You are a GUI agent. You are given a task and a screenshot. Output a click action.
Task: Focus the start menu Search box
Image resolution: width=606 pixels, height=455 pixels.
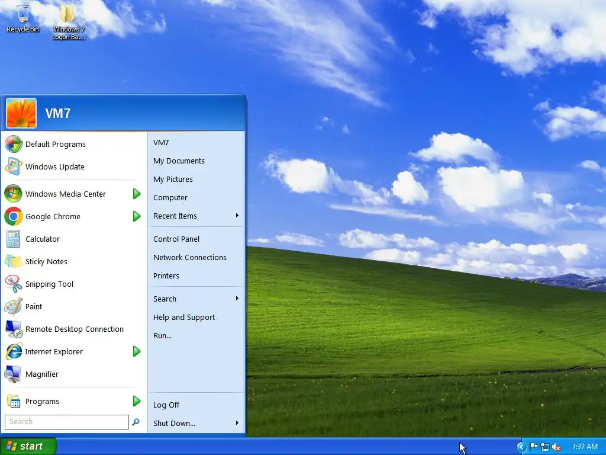click(66, 422)
